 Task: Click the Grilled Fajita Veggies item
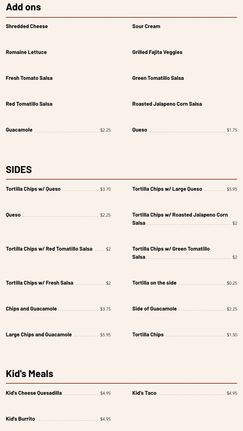point(157,52)
